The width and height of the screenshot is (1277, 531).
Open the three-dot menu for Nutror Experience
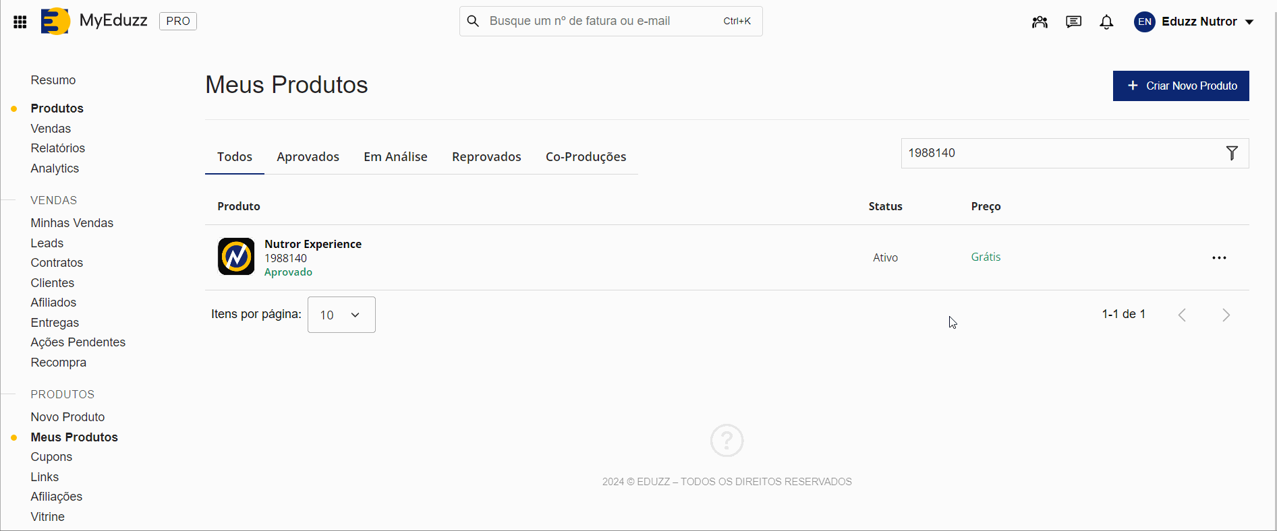pos(1219,257)
